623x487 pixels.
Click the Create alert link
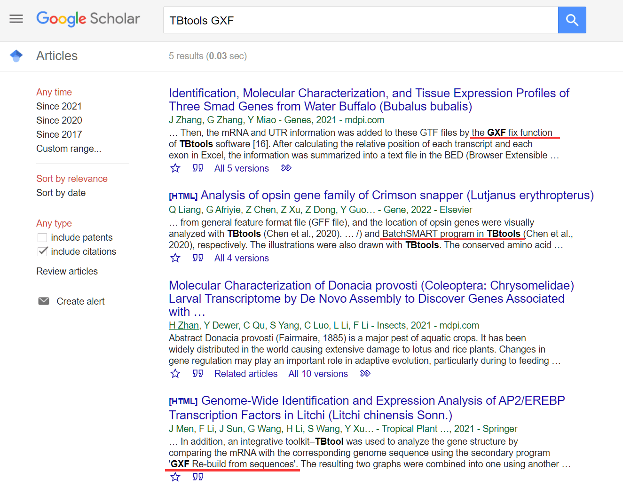(x=81, y=301)
